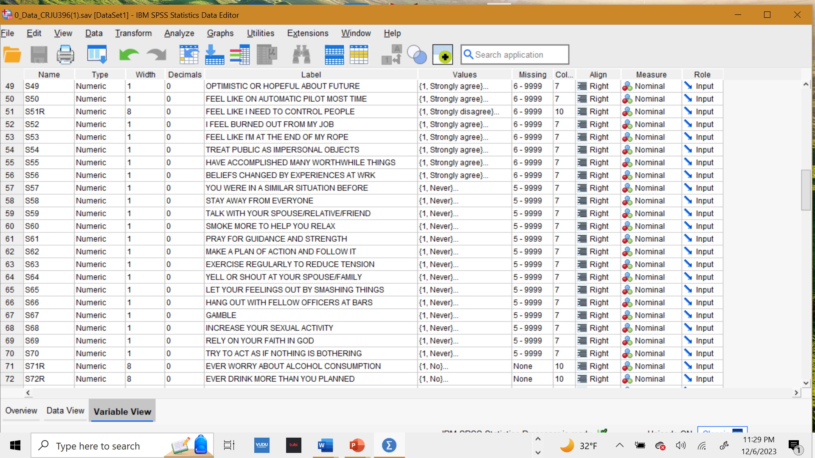Open the Analyze menu
The width and height of the screenshot is (815, 458).
pyautogui.click(x=179, y=33)
